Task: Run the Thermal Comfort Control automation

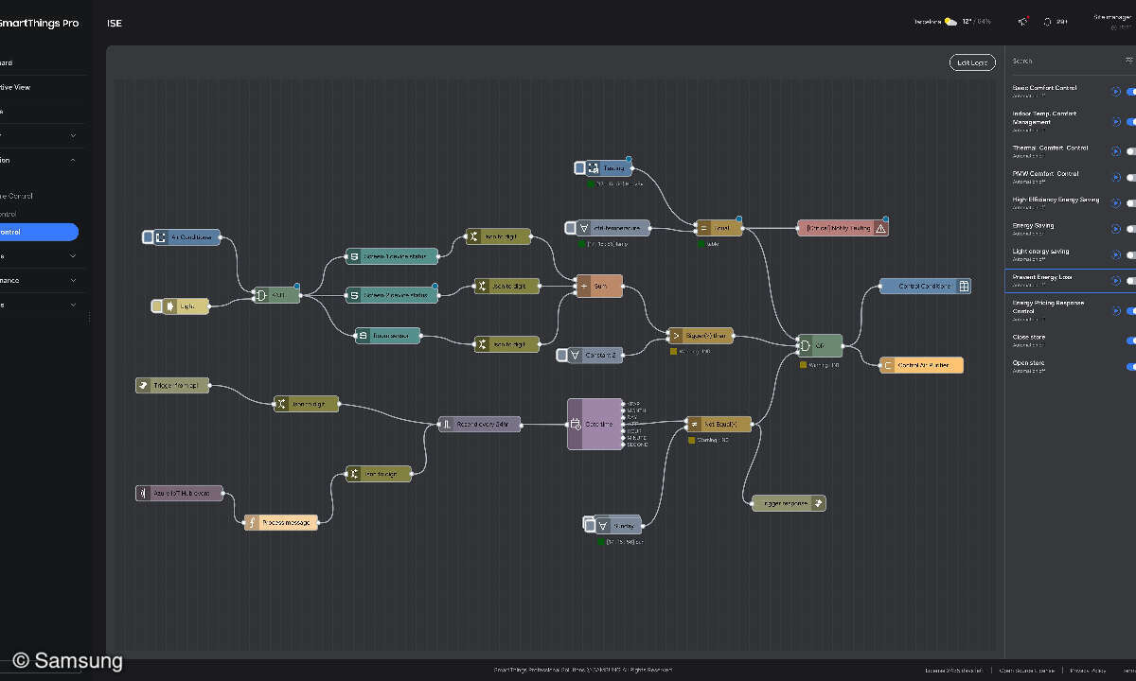Action: [1115, 151]
